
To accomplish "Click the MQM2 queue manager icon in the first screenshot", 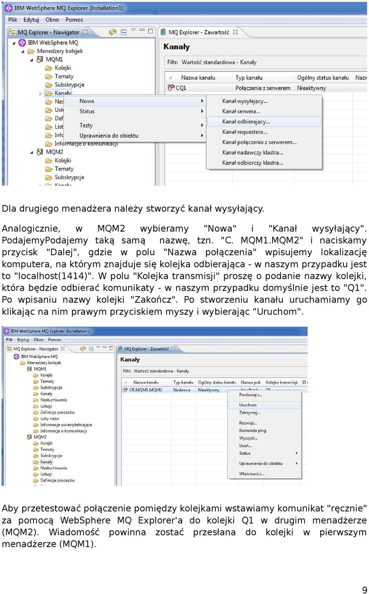I will 40,152.
